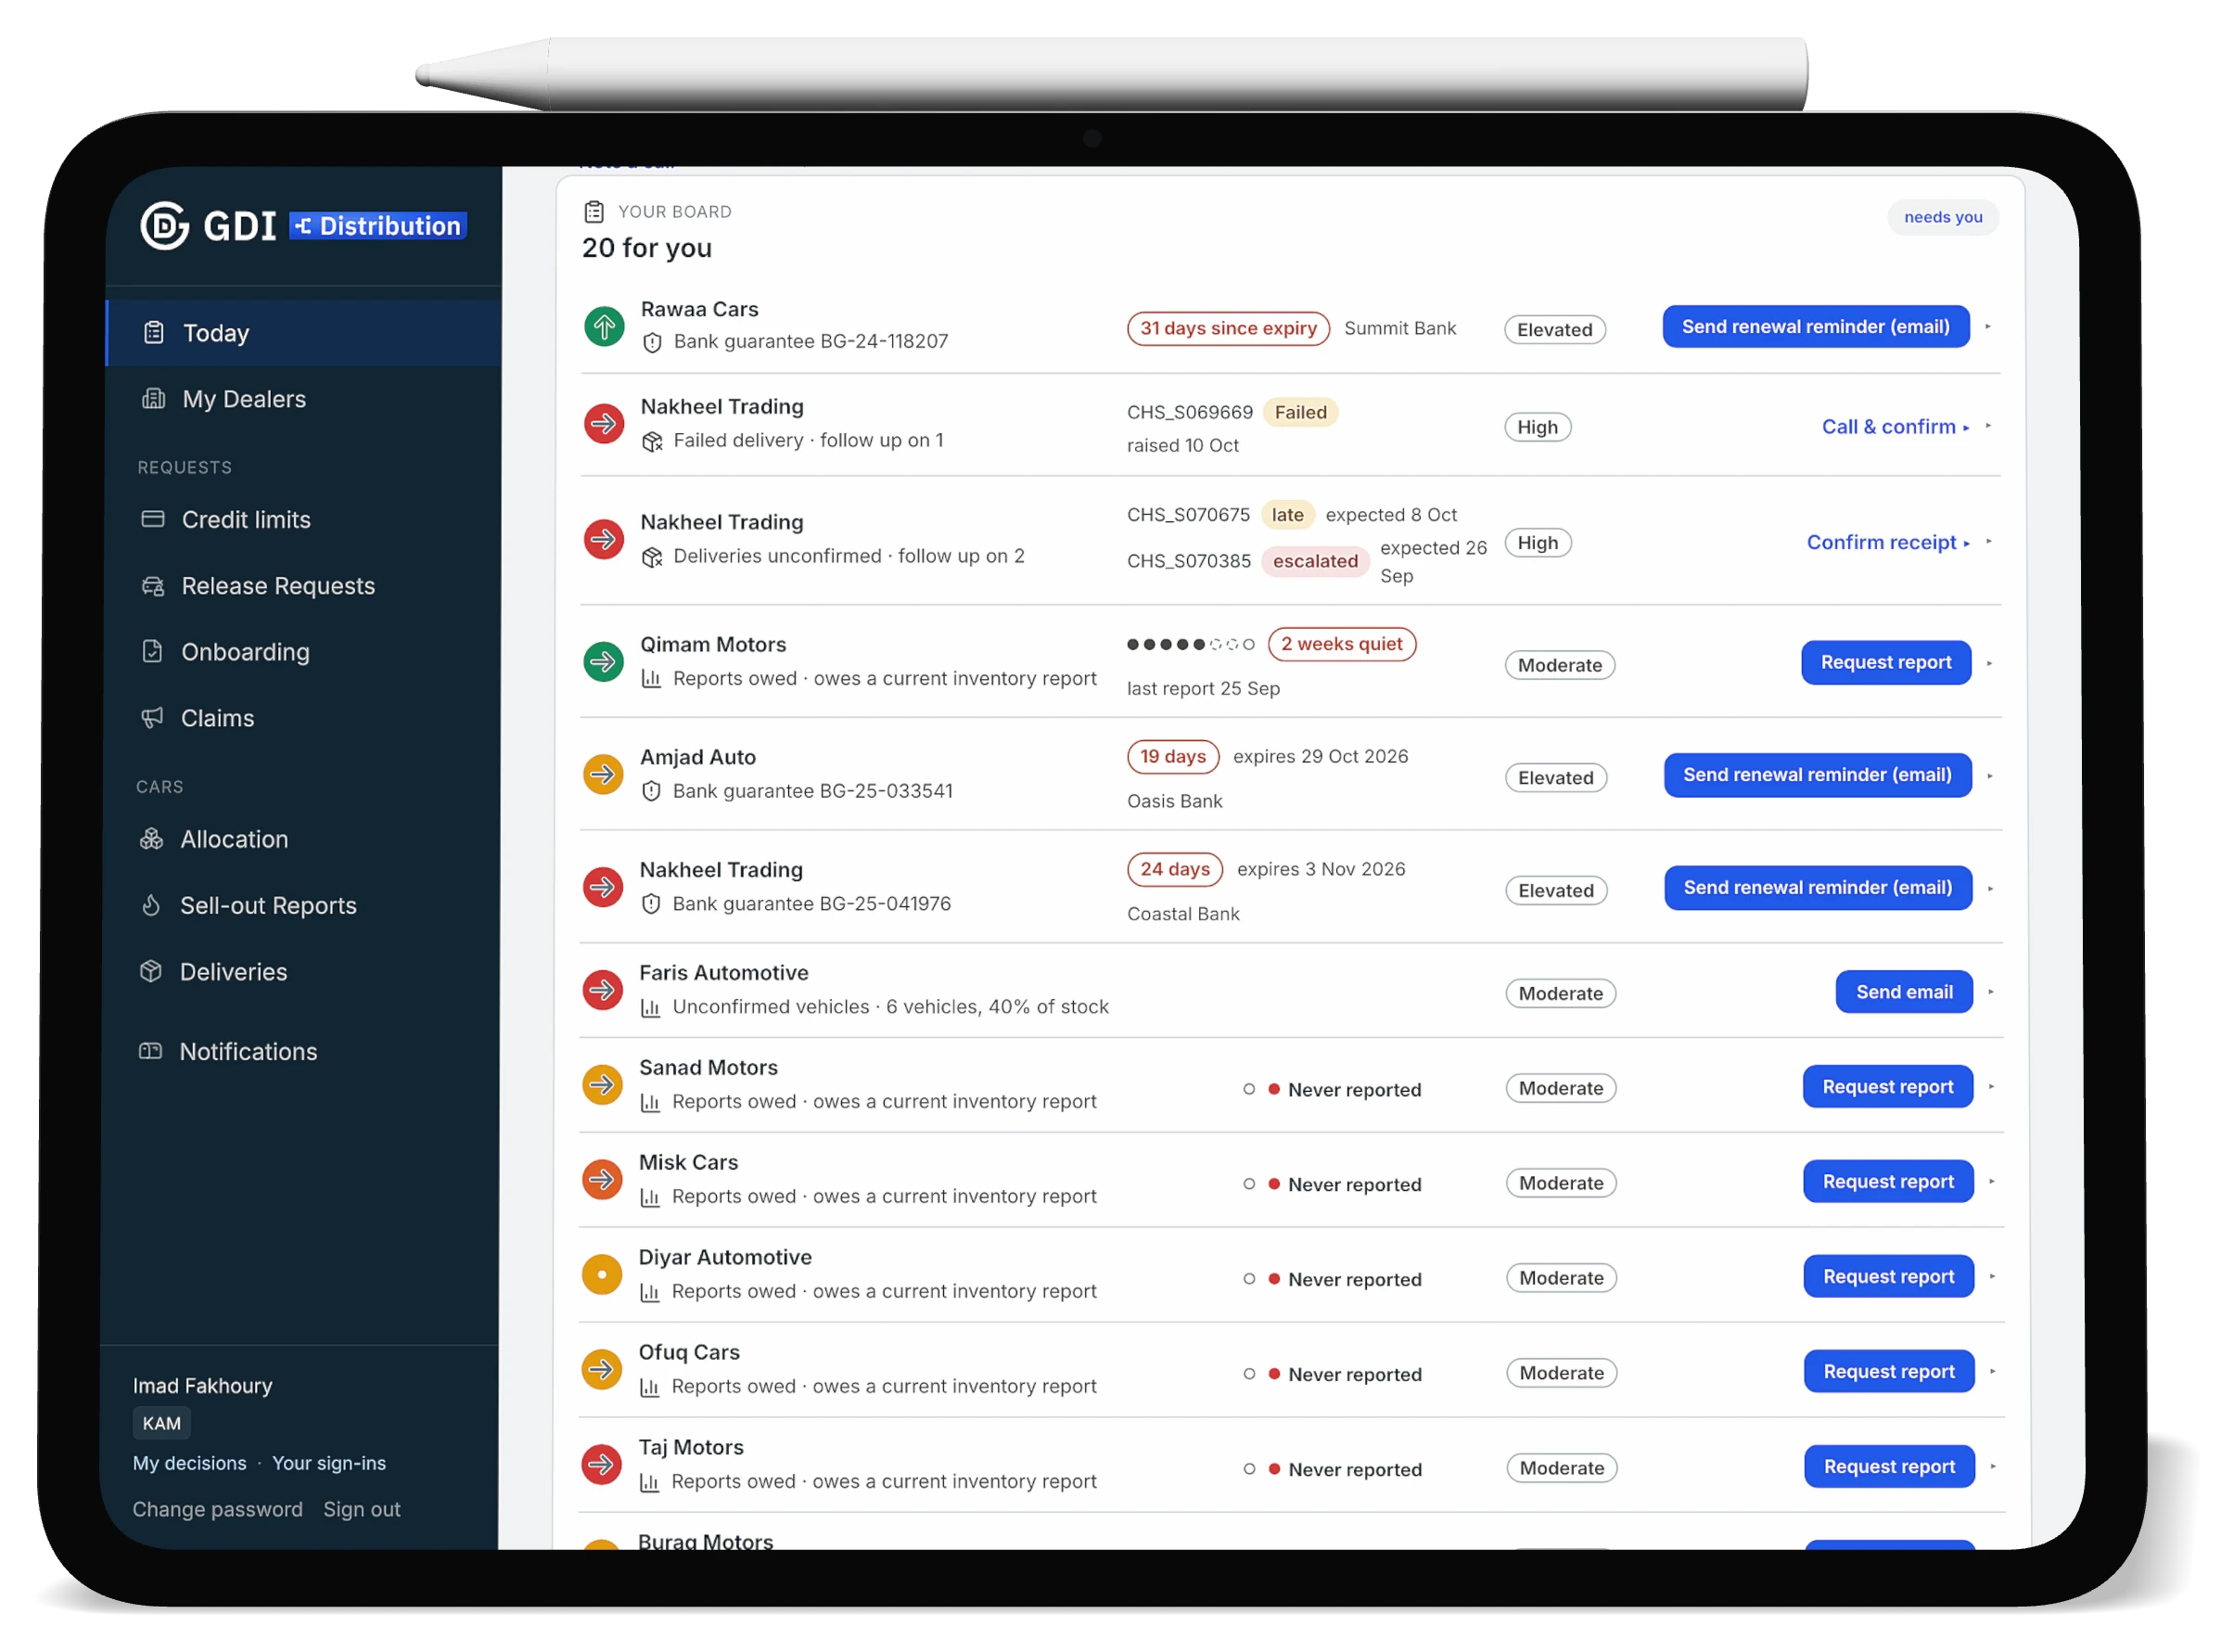The image size is (2234, 1652).
Task: Expand Misk Cars row arrow
Action: [x=1992, y=1181]
